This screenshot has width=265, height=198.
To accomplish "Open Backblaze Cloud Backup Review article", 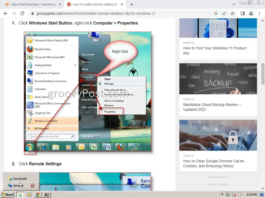I will [x=212, y=107].
